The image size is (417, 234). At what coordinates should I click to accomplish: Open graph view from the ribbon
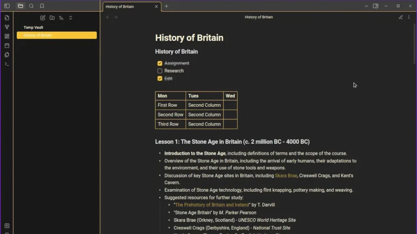(x=7, y=27)
